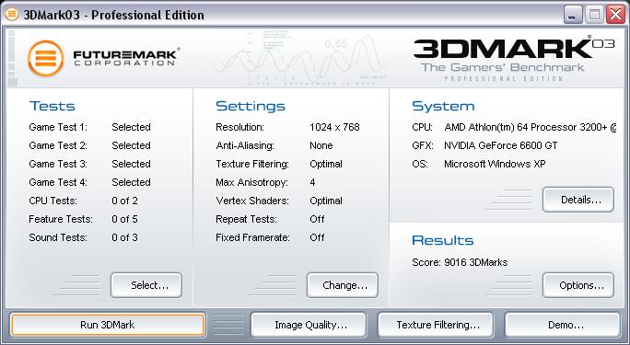Click the resolution value 1024 x 768

coord(334,127)
